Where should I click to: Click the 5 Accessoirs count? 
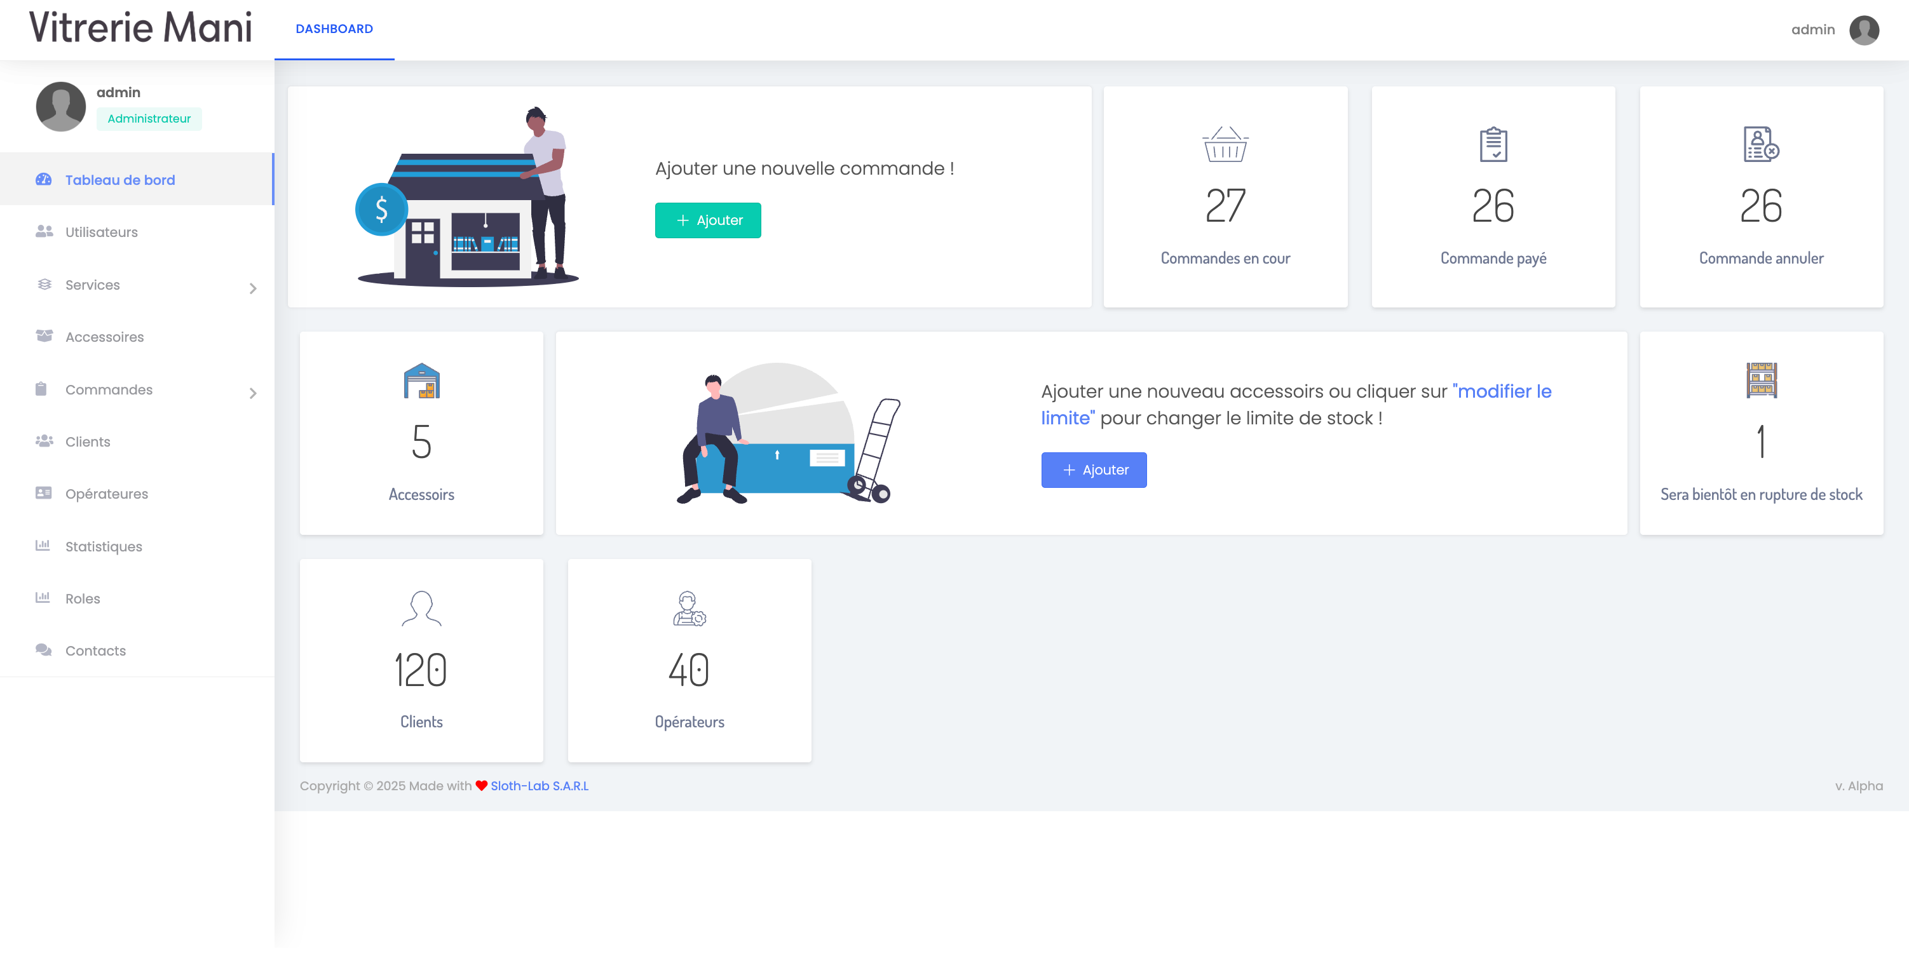click(422, 441)
